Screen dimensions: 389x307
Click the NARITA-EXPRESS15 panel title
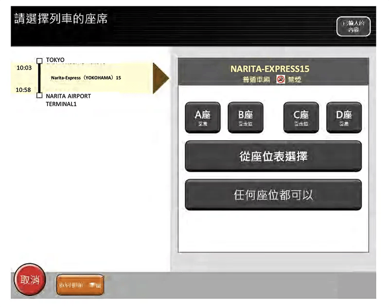click(270, 69)
